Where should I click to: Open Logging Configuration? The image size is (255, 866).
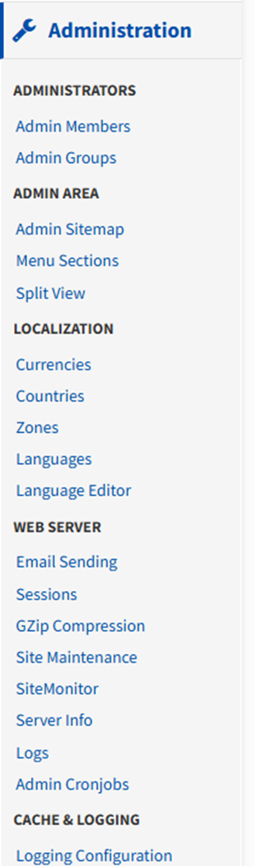point(94,855)
